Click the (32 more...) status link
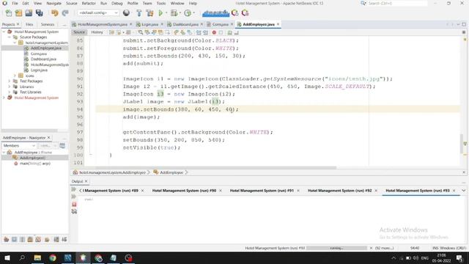 pyautogui.click(x=384, y=248)
